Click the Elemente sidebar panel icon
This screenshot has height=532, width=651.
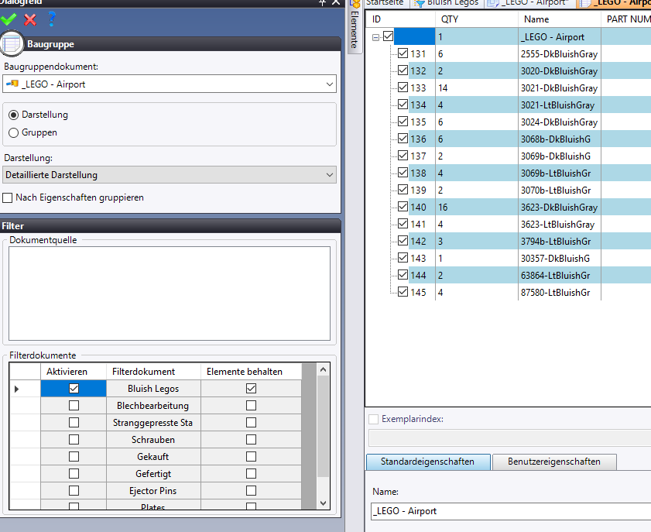[x=355, y=5]
